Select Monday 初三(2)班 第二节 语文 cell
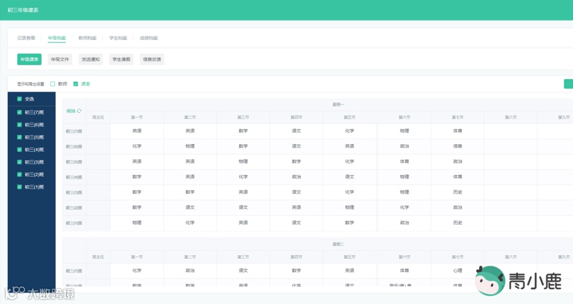The image size is (573, 304). coord(190,208)
